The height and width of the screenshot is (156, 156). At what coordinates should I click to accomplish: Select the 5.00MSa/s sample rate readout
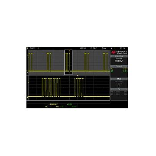tap(119, 61)
